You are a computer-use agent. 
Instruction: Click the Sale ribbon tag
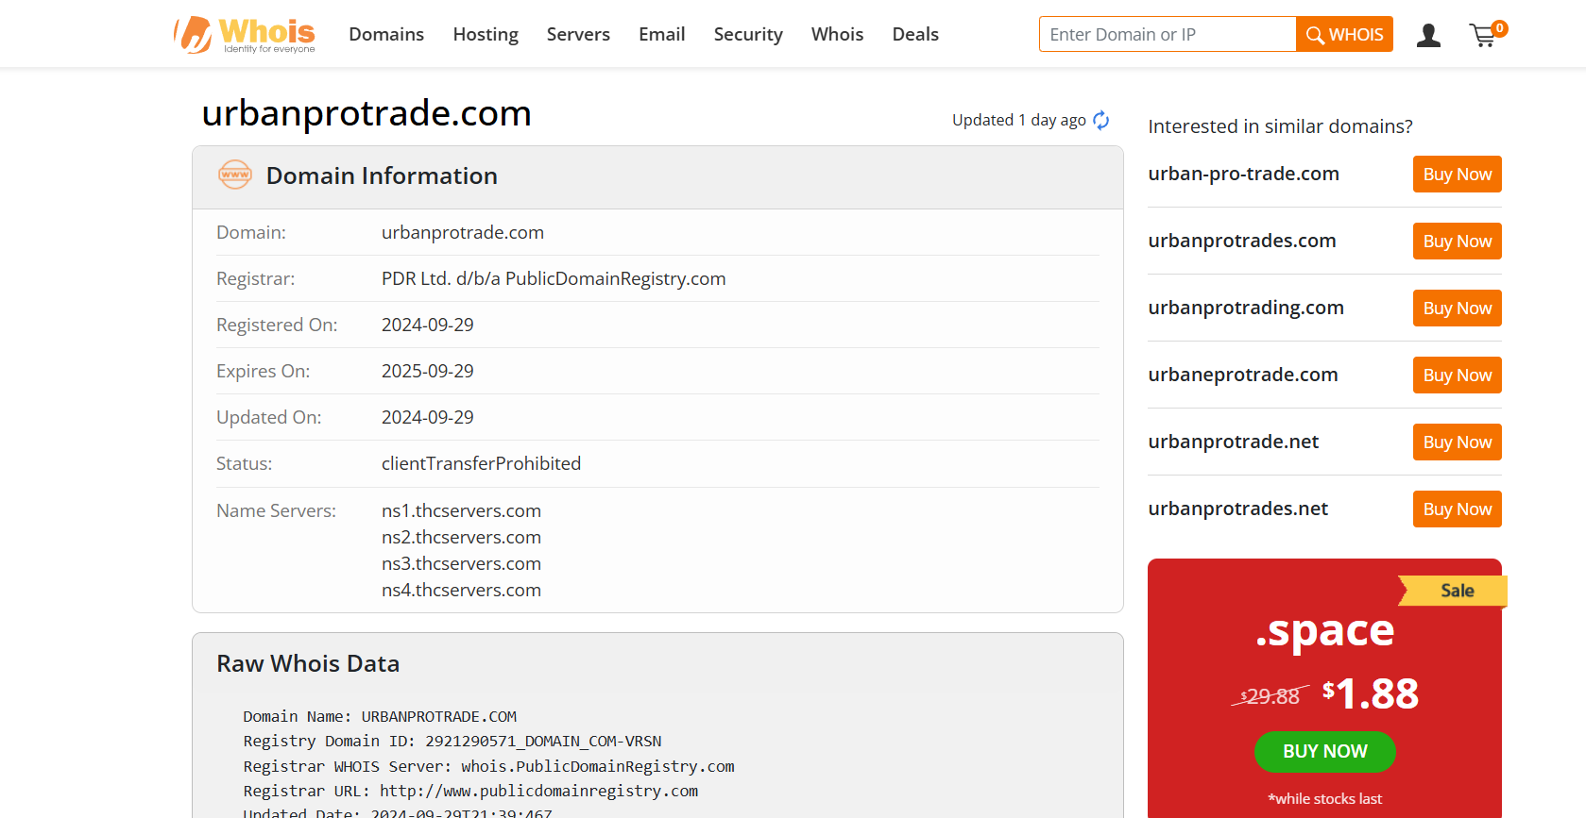click(1454, 591)
